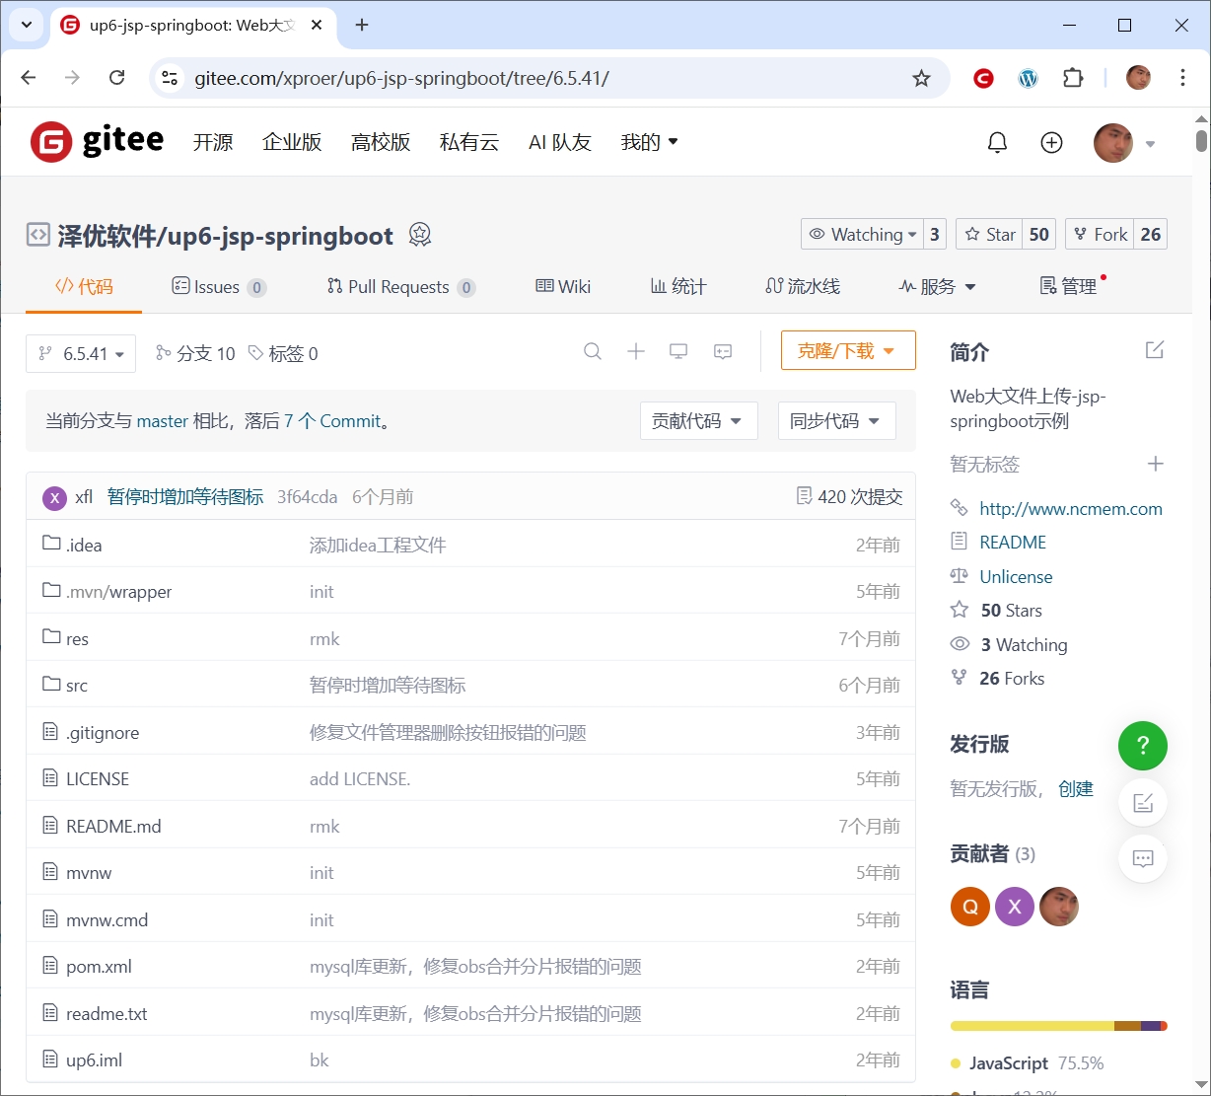Click the repository search magnifier icon
Viewport: 1211px width, 1096px height.
[x=593, y=351]
